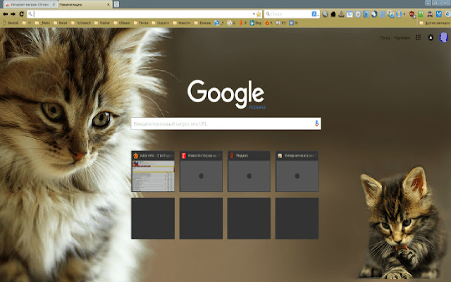
Task: Click the toolbar search box
Action: [290, 14]
